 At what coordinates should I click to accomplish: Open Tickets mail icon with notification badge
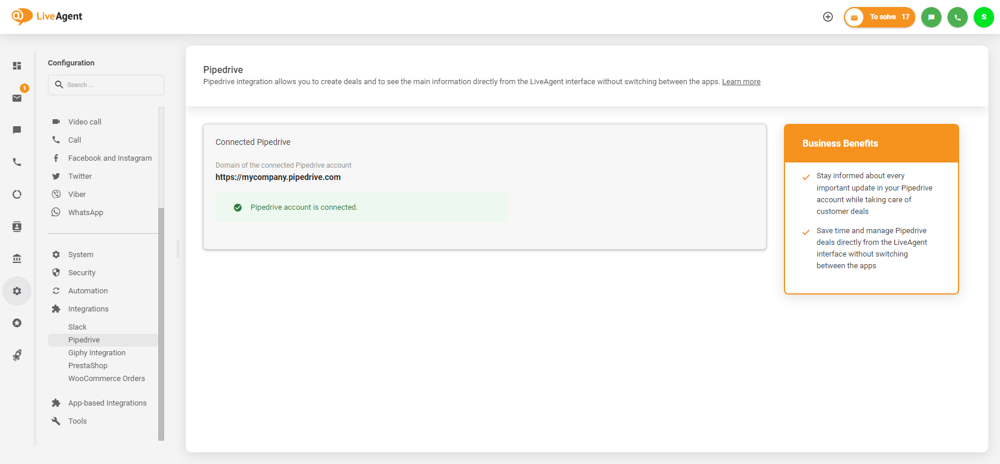coord(17,98)
